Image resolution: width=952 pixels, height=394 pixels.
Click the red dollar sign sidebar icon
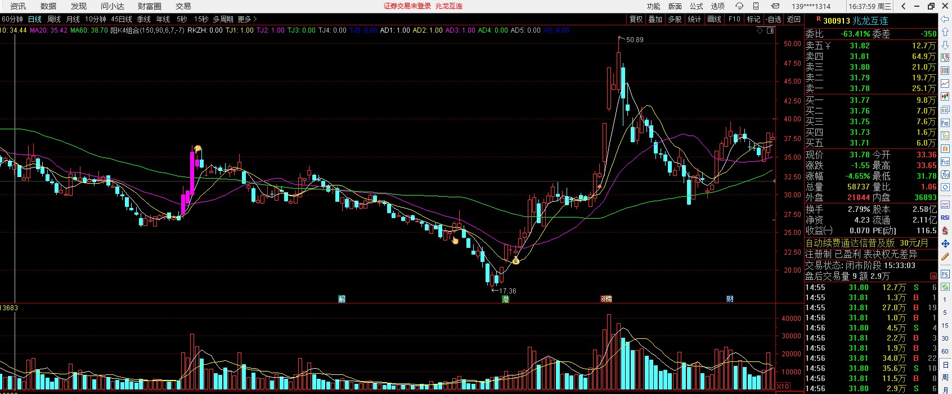[x=945, y=231]
